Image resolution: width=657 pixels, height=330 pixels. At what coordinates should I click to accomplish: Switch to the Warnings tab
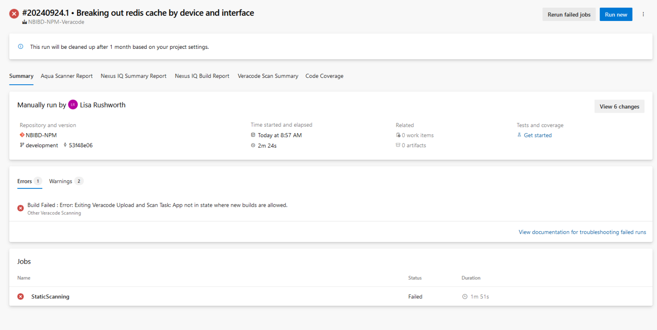[x=60, y=181]
